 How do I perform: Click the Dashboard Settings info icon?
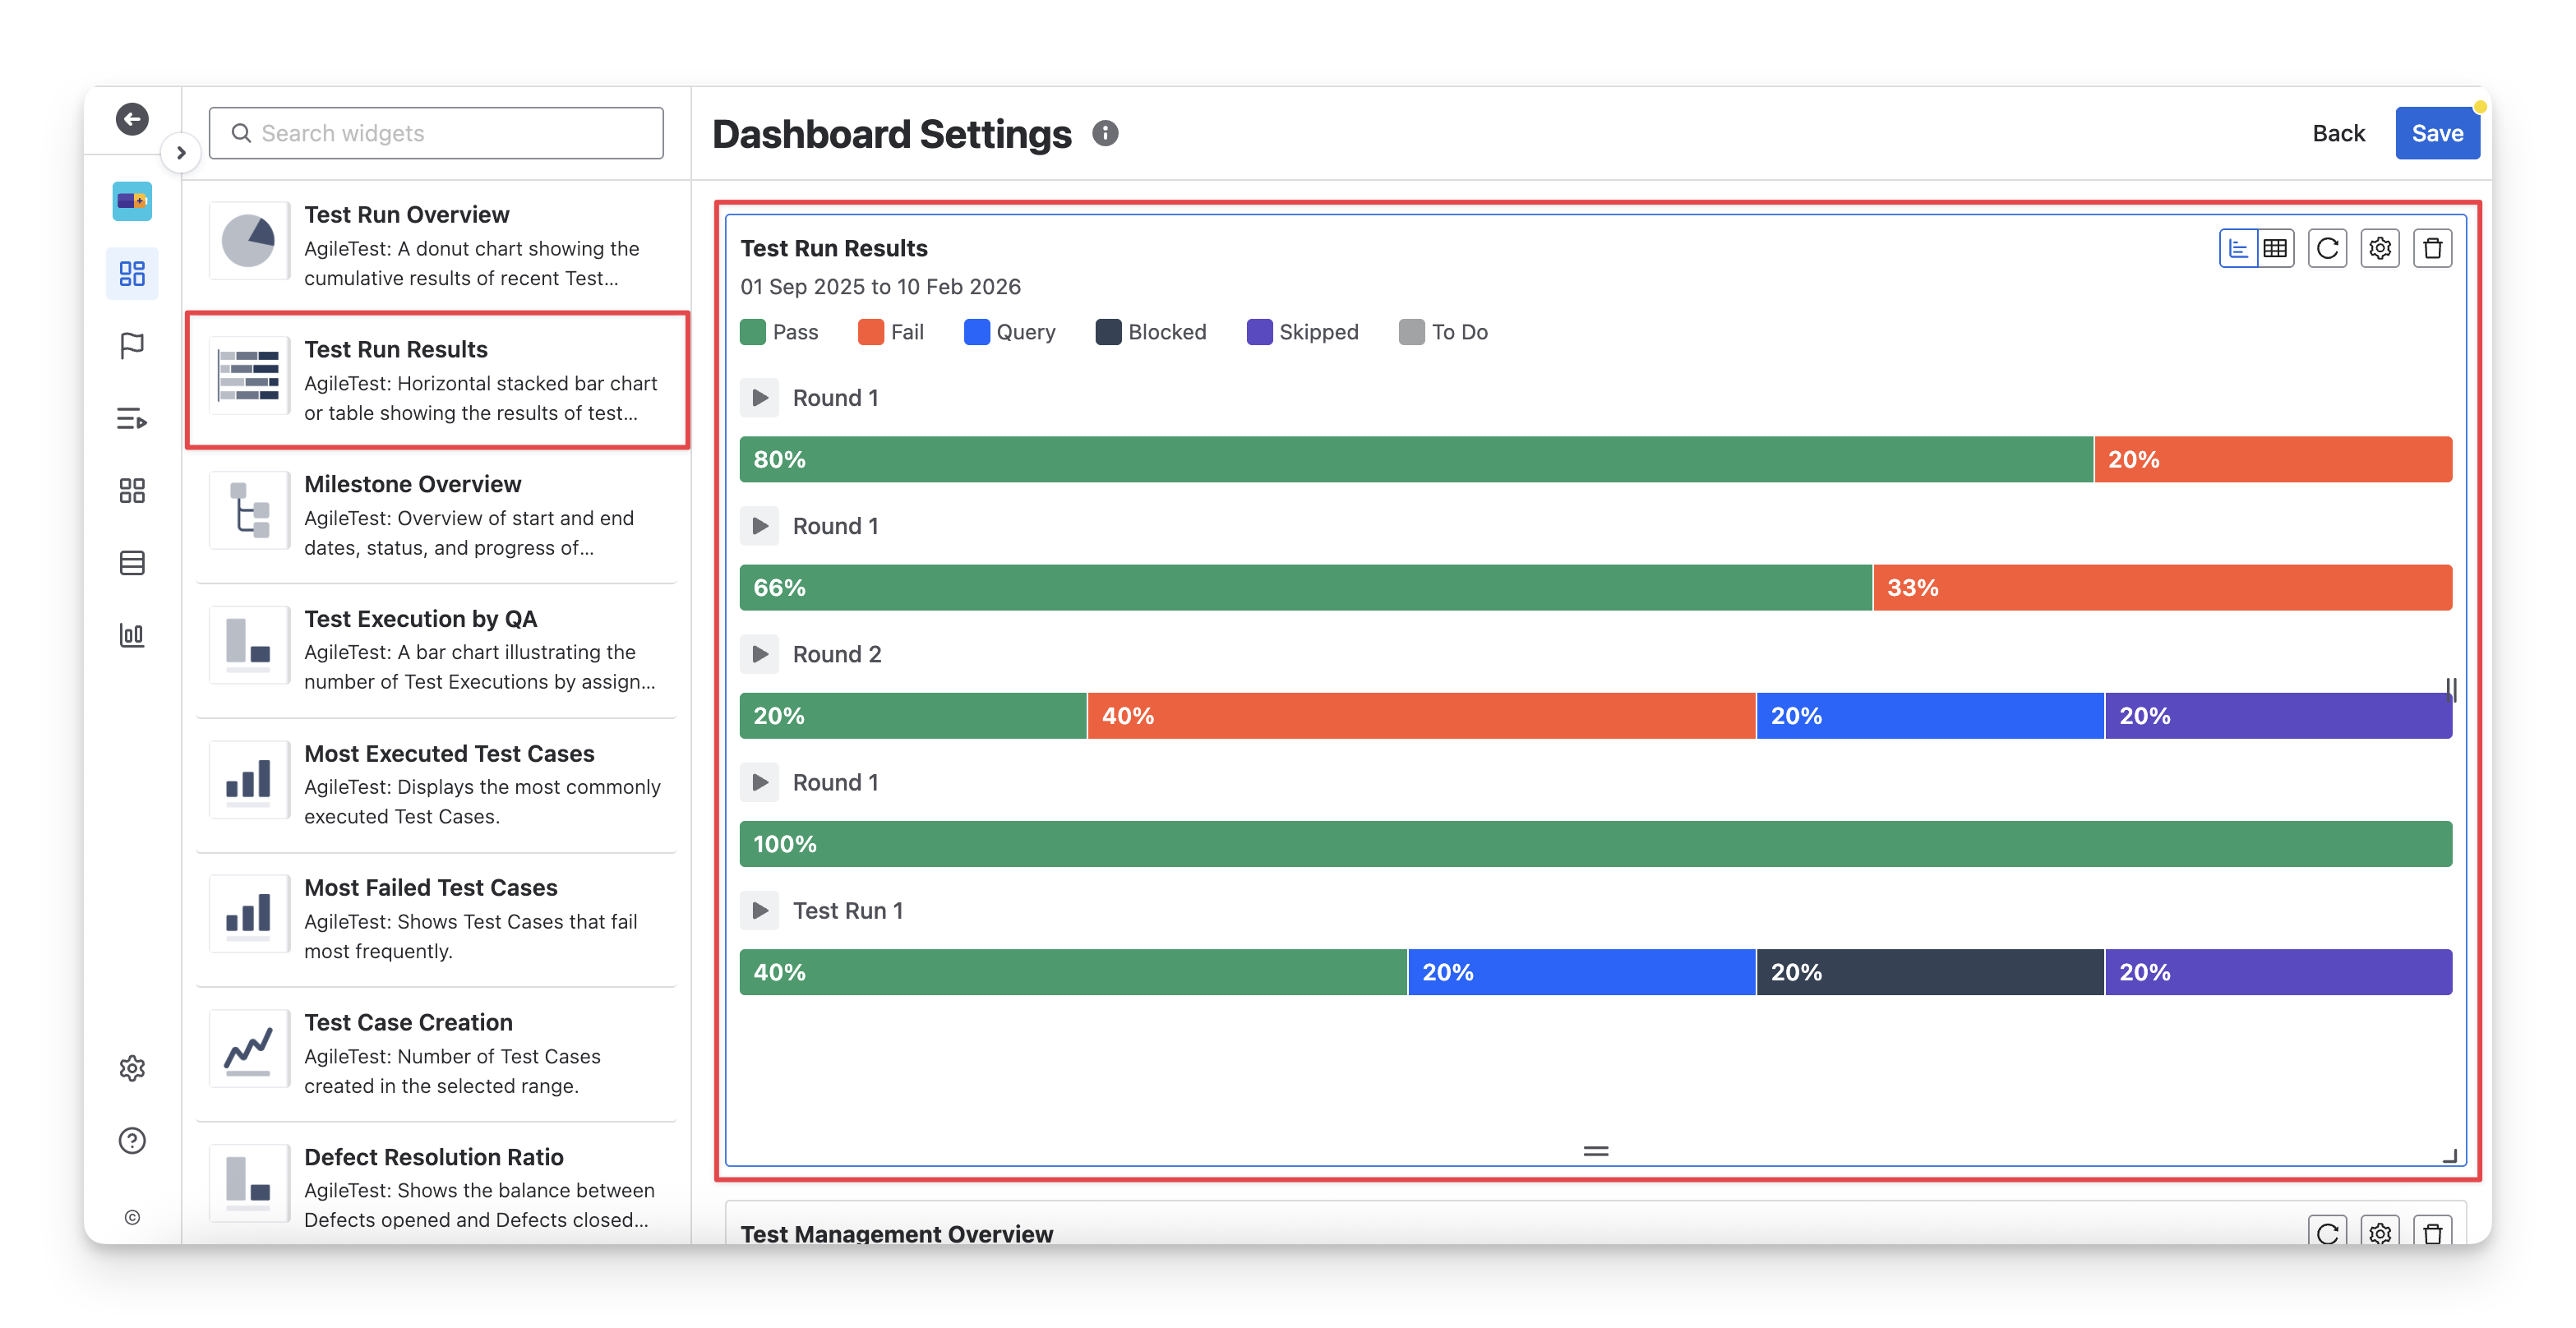coord(1105,133)
